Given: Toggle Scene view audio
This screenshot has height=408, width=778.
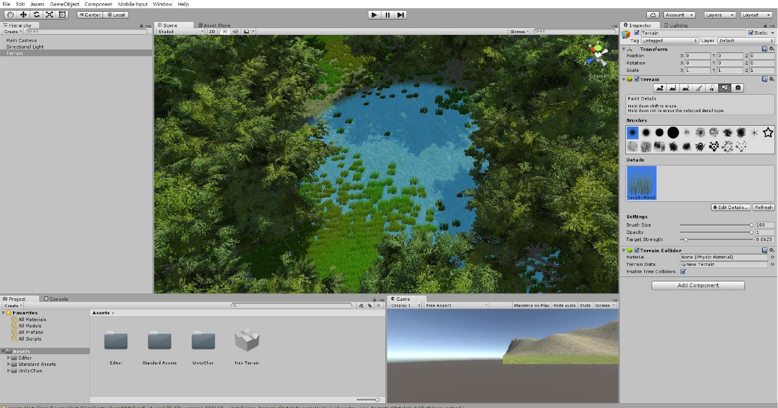Looking at the screenshot, I should coord(235,32).
